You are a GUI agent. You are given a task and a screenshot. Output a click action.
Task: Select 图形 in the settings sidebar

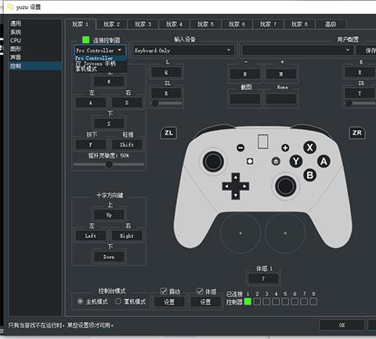[36, 49]
